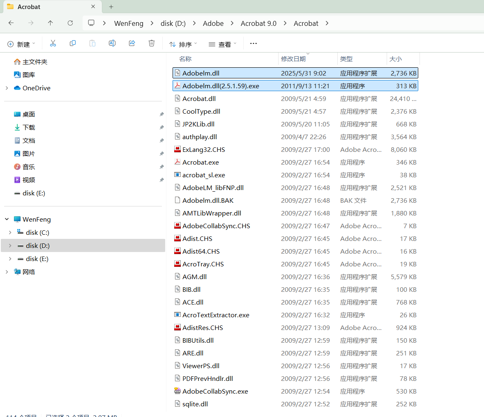Unpin 文档 using its pin icon

click(161, 140)
